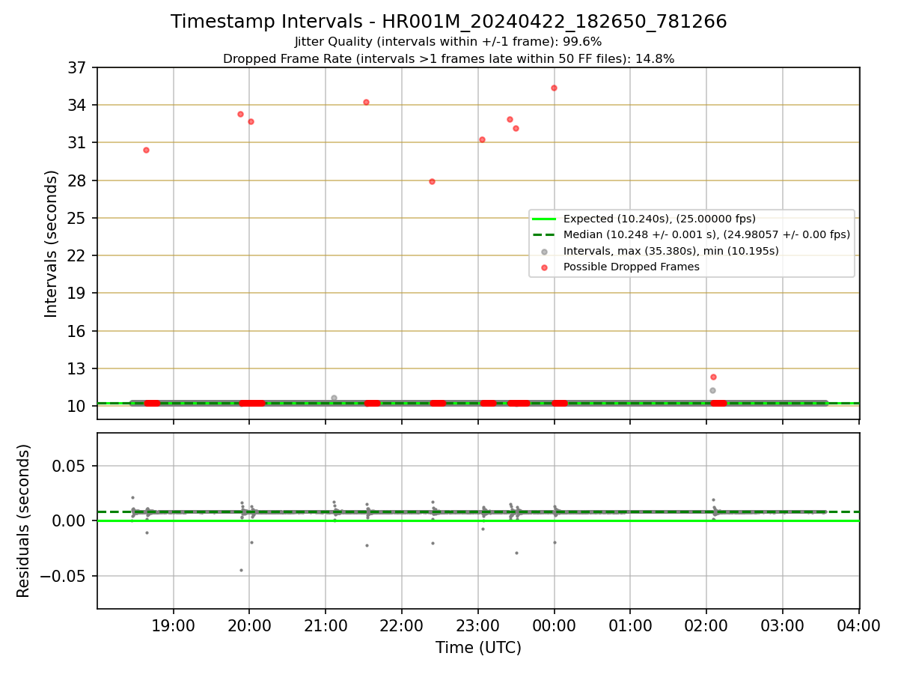The height and width of the screenshot is (674, 898).
Task: Click the gray interval dot near 11 seconds after 02:00
Action: pyautogui.click(x=712, y=390)
